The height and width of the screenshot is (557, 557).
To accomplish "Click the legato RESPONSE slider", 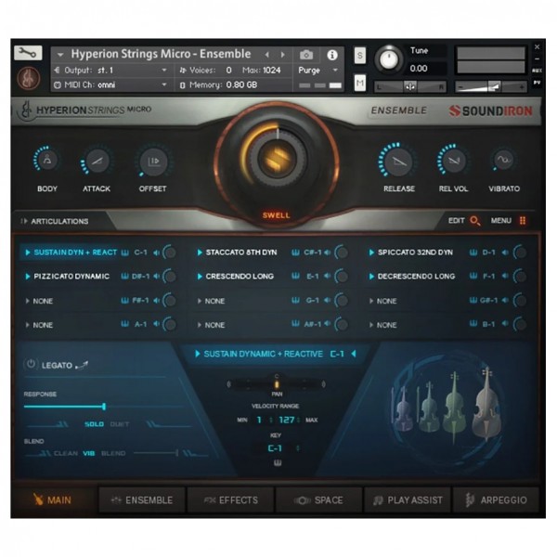I will pyautogui.click(x=103, y=407).
